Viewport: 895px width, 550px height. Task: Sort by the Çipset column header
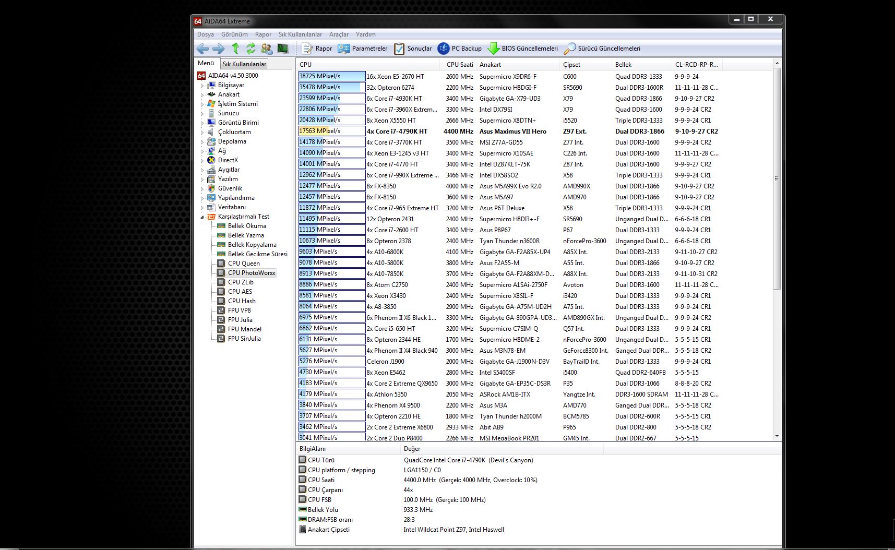(586, 65)
